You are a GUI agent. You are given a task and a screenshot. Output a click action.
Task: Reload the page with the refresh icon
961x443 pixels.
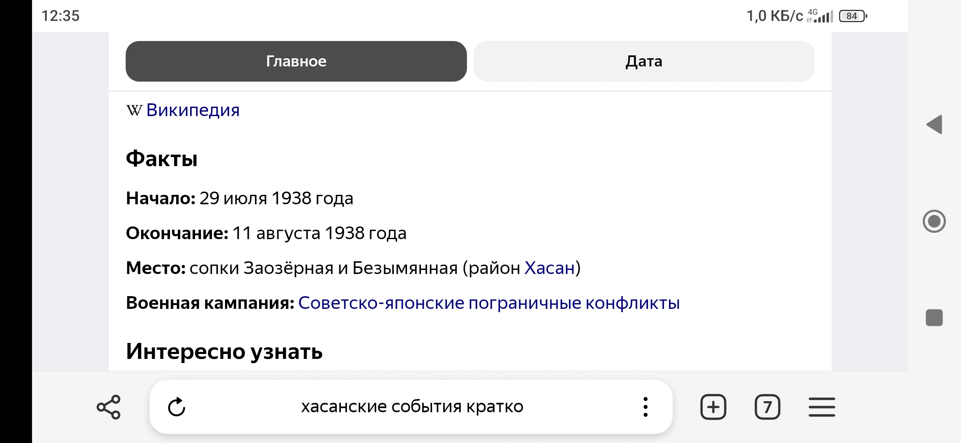pyautogui.click(x=177, y=407)
